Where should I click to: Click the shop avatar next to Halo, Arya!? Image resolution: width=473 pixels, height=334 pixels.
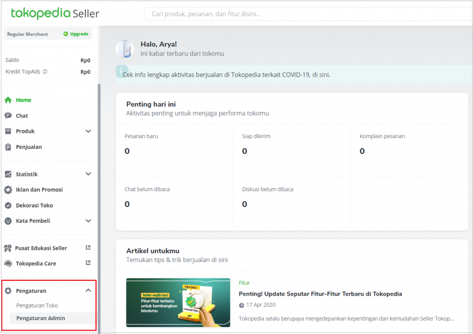click(125, 49)
